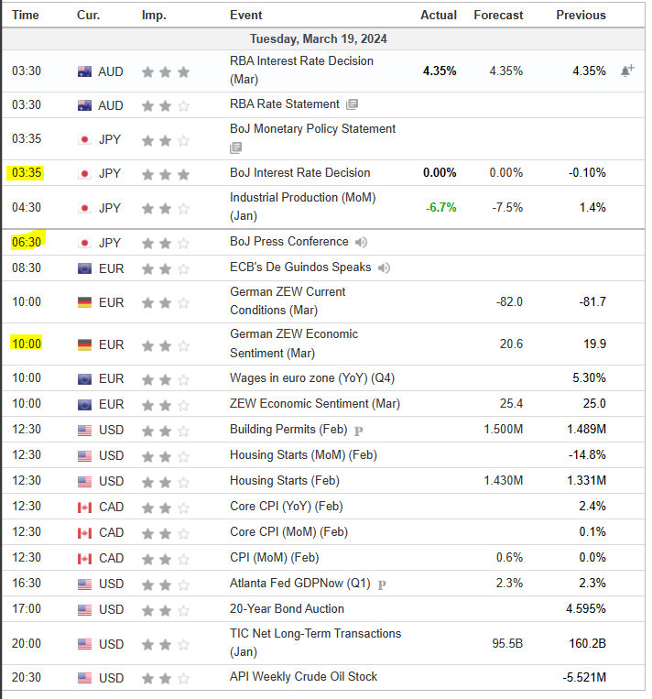Image resolution: width=652 pixels, height=699 pixels.
Task: Open the document icon under BoJ Monetary Policy Statement
Action: (x=236, y=147)
